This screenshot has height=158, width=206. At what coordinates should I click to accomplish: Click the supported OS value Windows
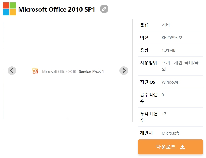click(x=170, y=82)
